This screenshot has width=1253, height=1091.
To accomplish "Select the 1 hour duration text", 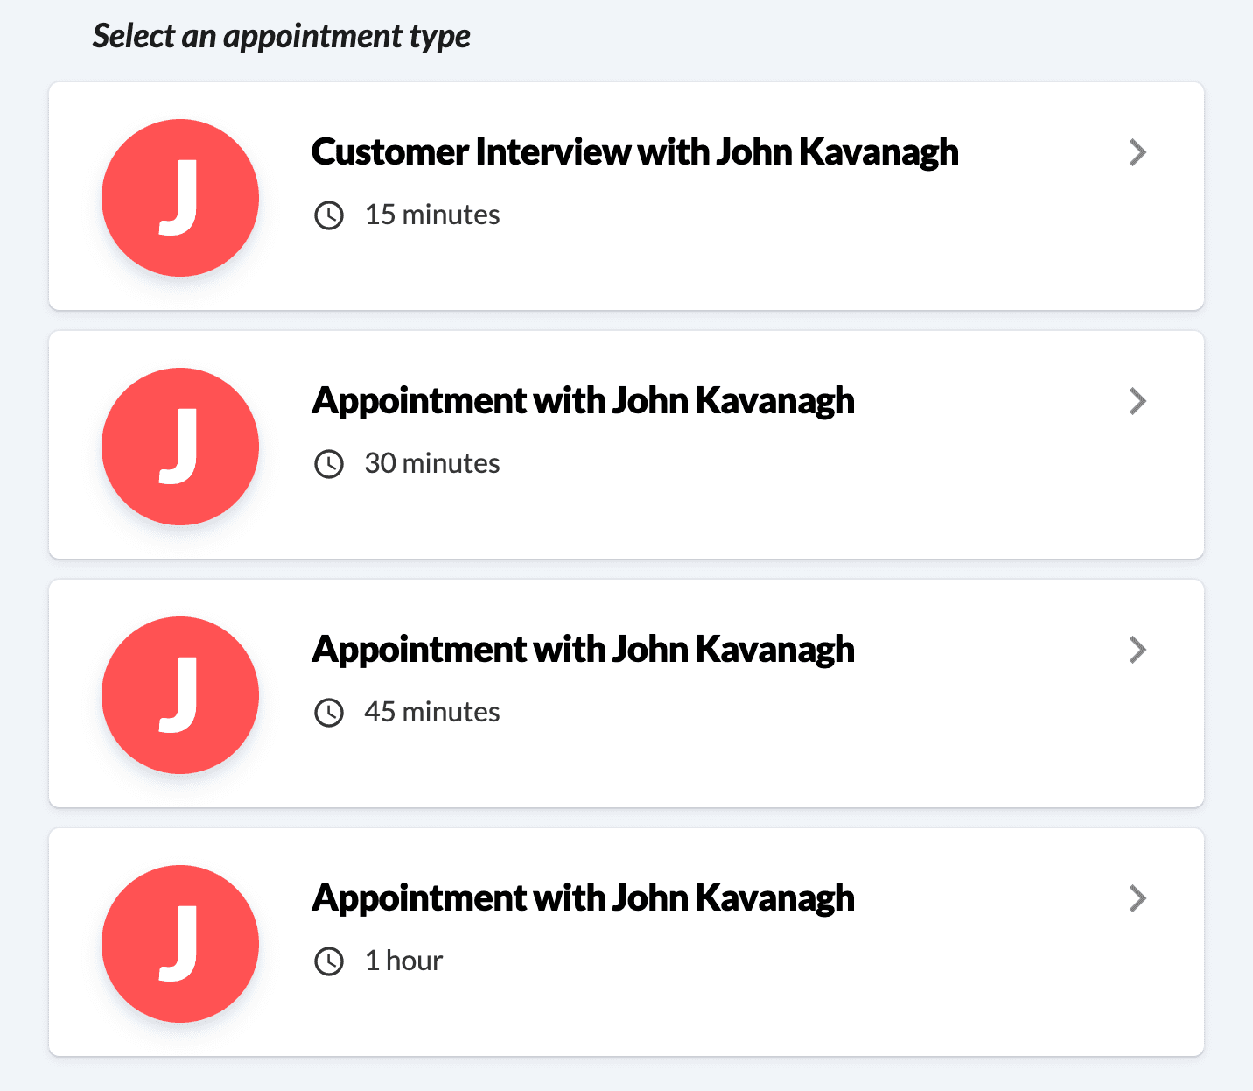I will tap(403, 961).
